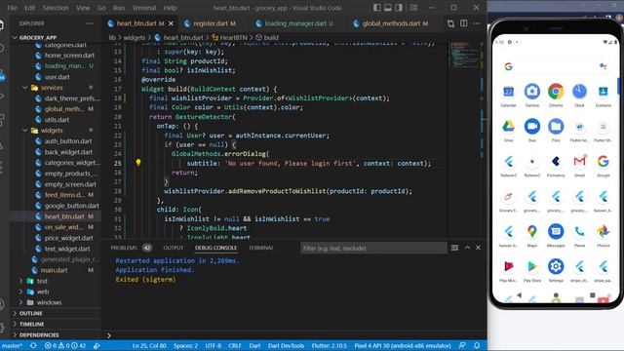Launch the Camera app on the emulator
The width and height of the screenshot is (624, 351).
click(x=532, y=92)
